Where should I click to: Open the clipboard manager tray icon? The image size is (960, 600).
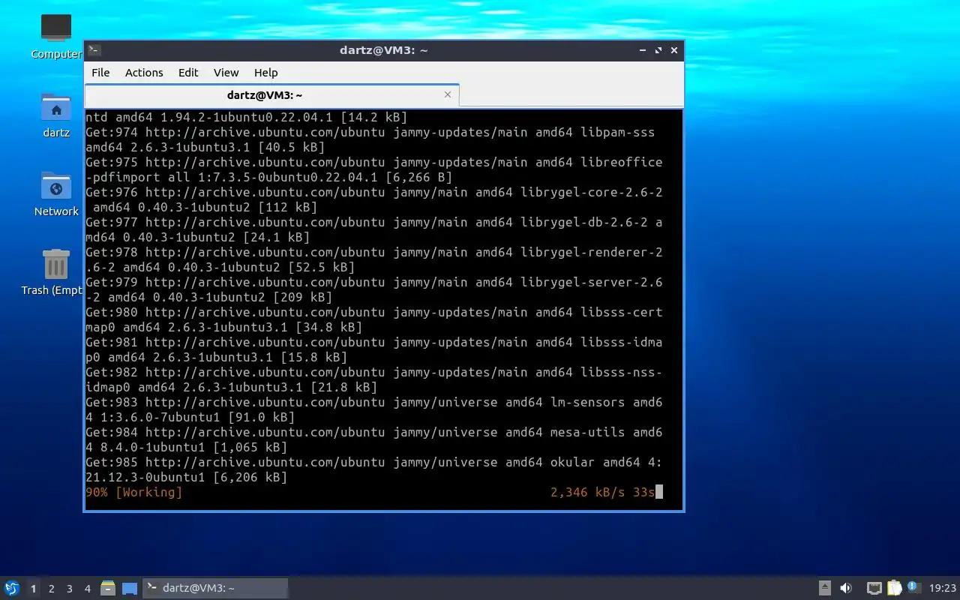(894, 588)
